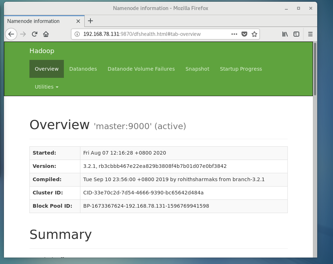Open the Firefox Library
The height and width of the screenshot is (264, 333).
(x=285, y=34)
